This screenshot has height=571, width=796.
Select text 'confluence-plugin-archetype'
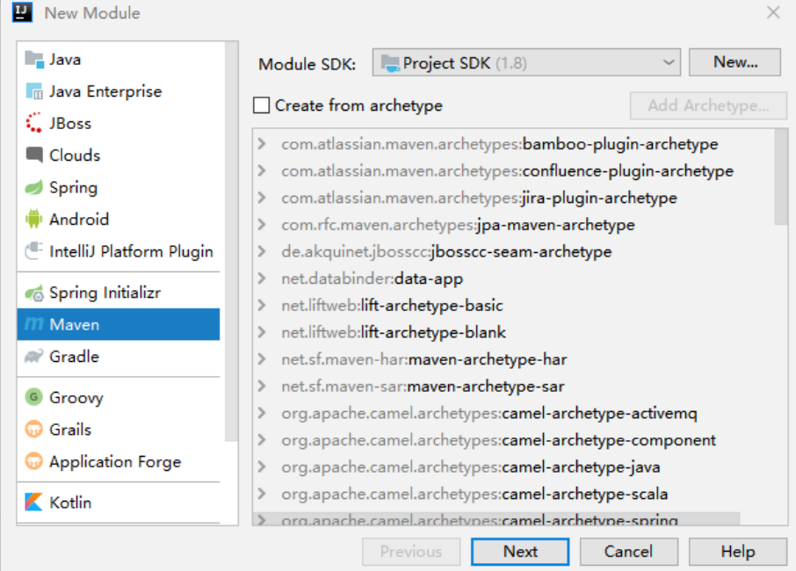[x=628, y=171]
